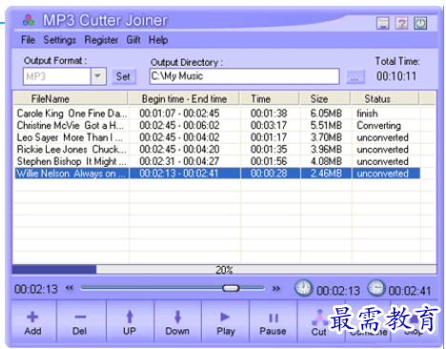
Task: Click the finish status cell
Action: [x=367, y=113]
